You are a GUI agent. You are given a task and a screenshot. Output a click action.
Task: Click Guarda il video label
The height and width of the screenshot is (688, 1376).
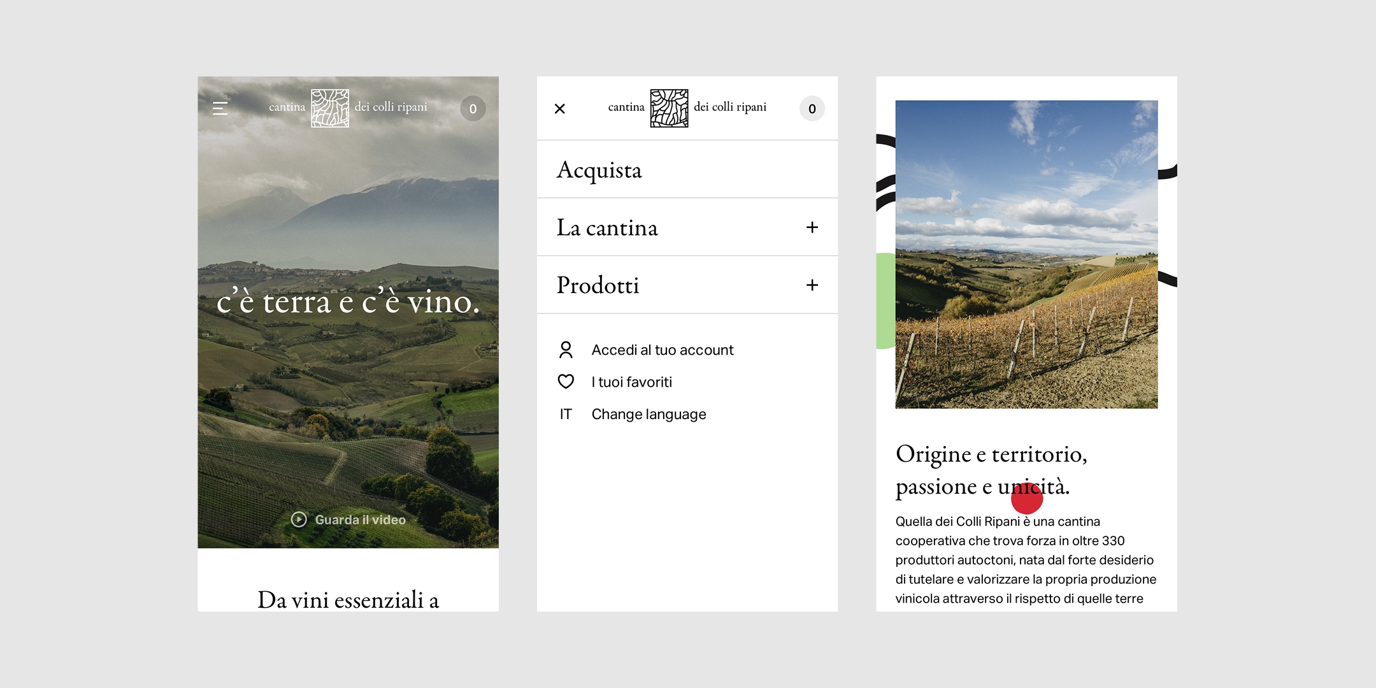tap(360, 519)
